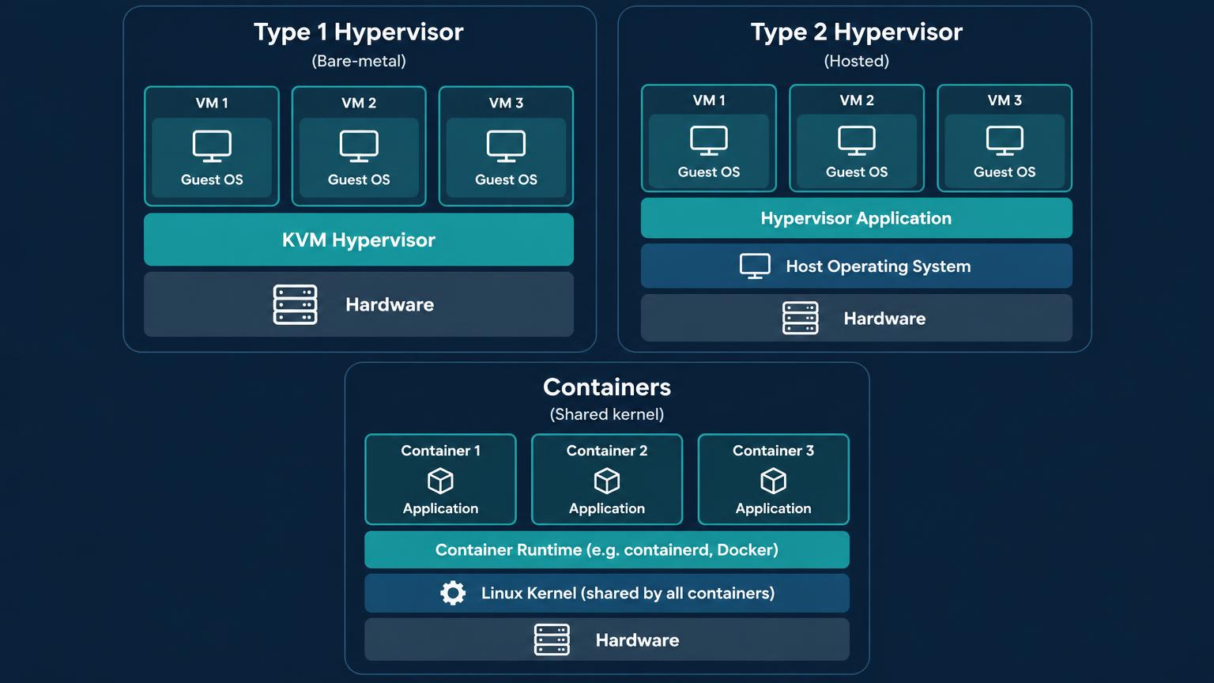Click the Linux Kernel shared by all containers text
1214x683 pixels.
[x=628, y=593]
